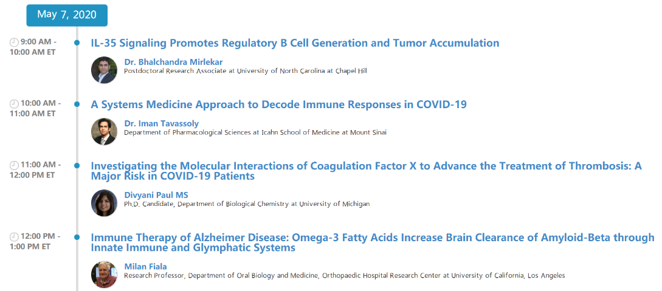
Task: Select speaker name Dr. Iman Tavassoly
Action: click(161, 123)
